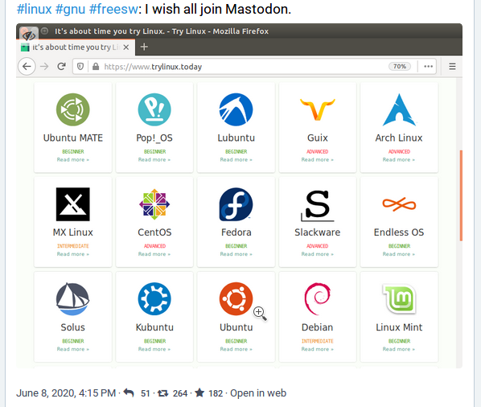Viewport: 481px width, 407px height.
Task: Click the Guix title text
Action: pos(318,138)
